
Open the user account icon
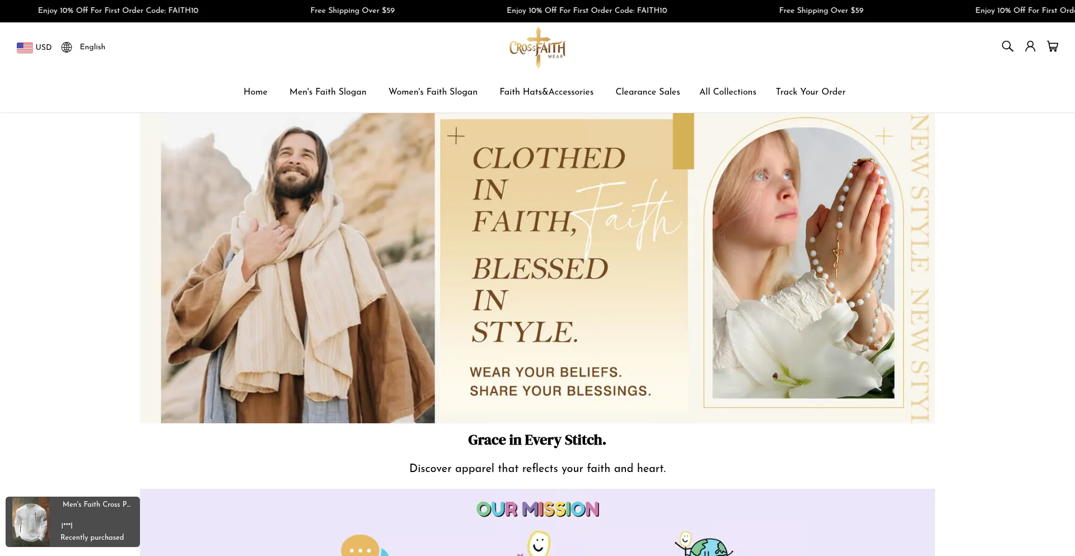1030,46
